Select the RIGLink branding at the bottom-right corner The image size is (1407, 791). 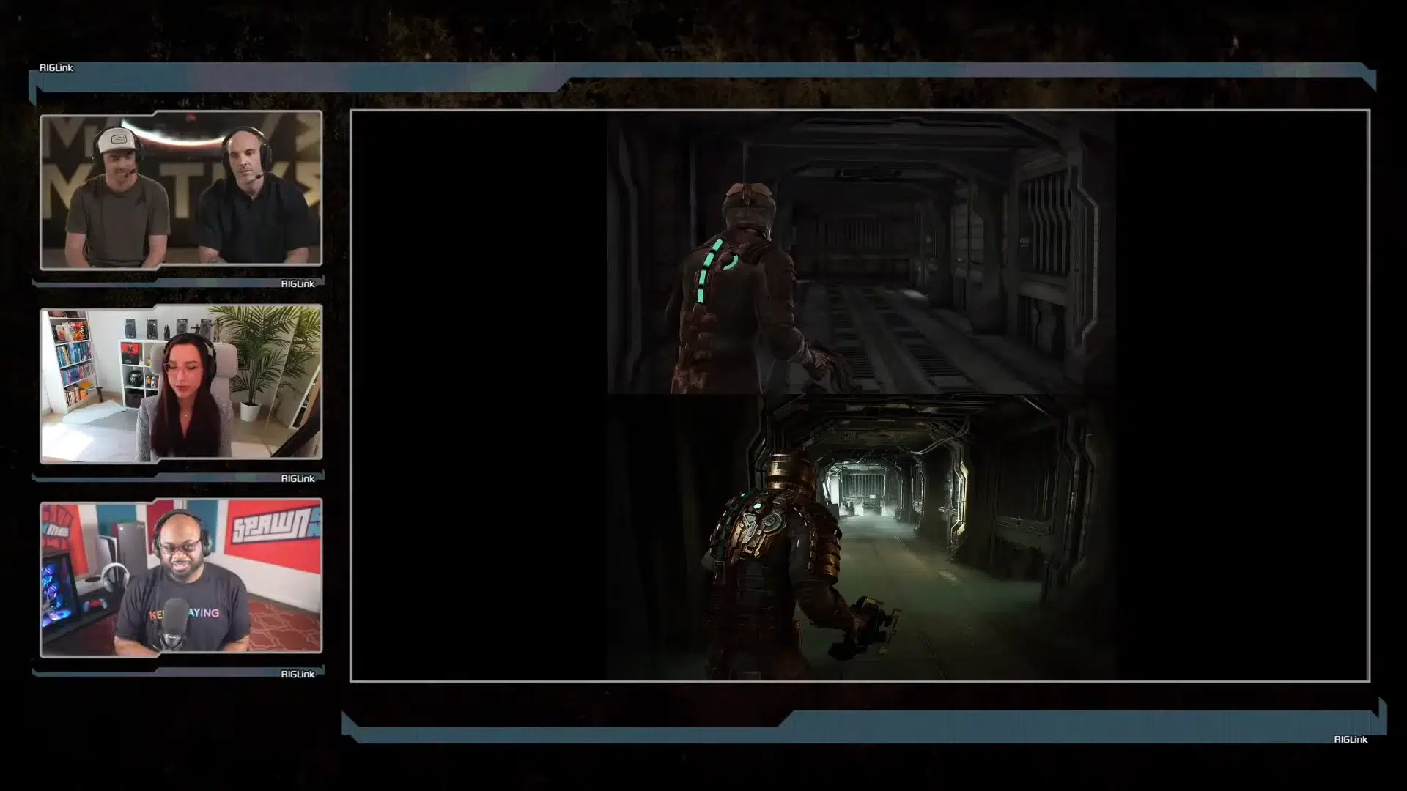[1351, 740]
